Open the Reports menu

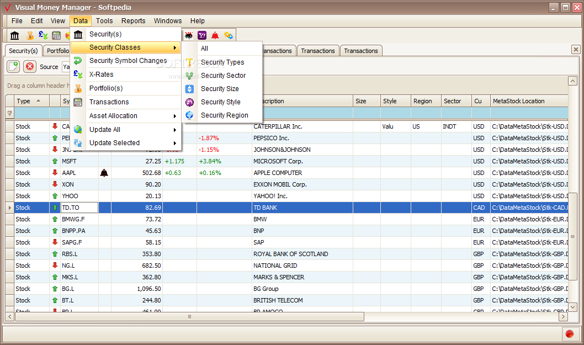[134, 21]
